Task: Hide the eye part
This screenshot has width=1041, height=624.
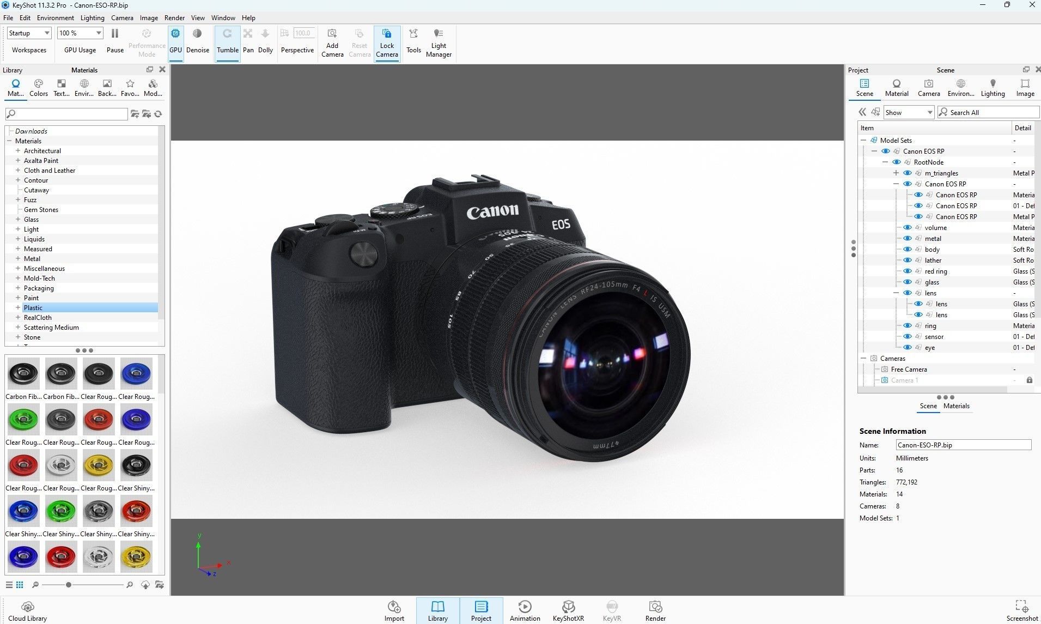Action: [907, 348]
